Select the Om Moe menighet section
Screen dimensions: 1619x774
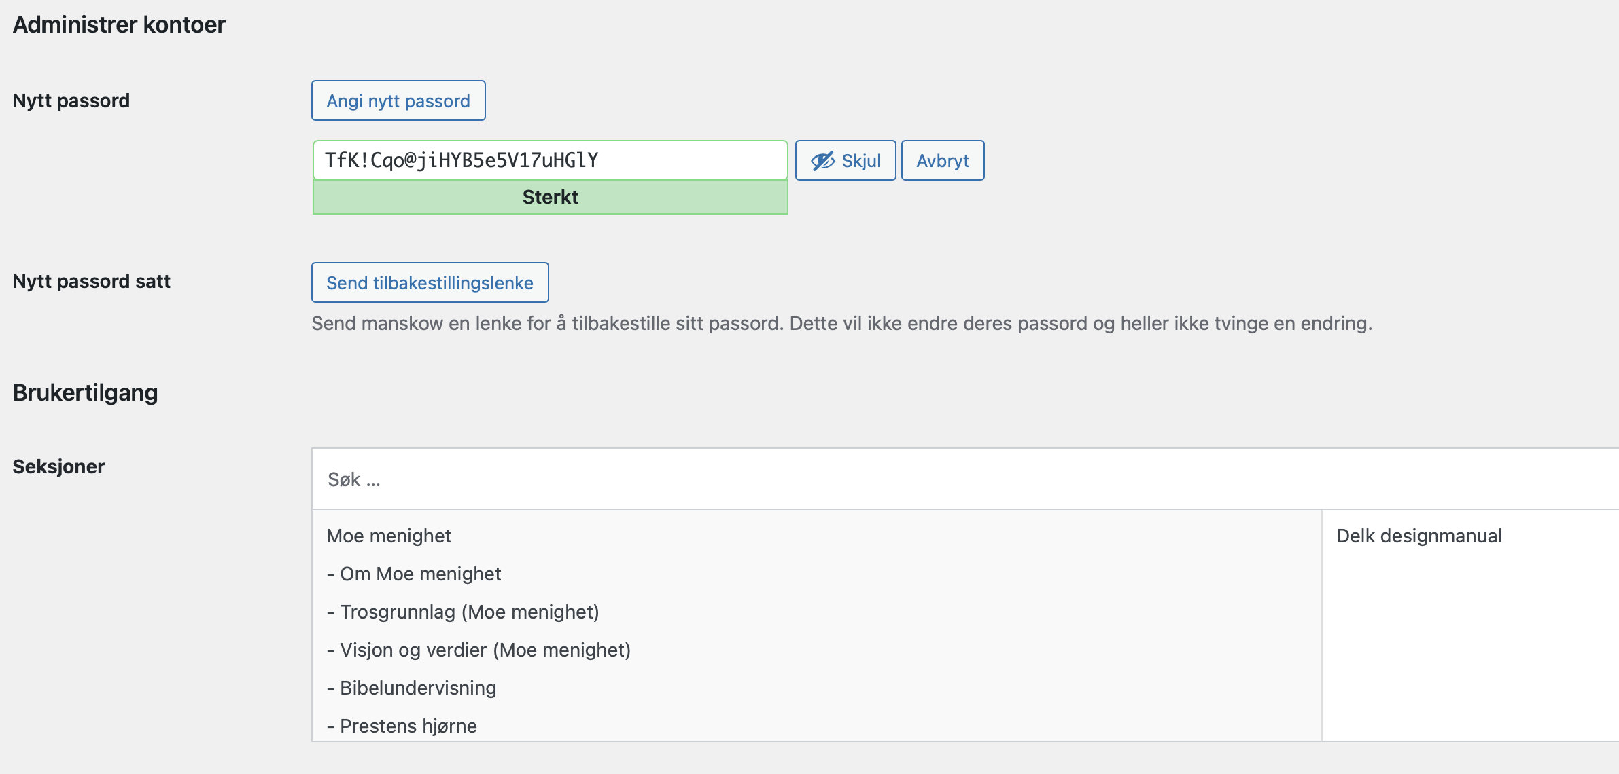[413, 574]
